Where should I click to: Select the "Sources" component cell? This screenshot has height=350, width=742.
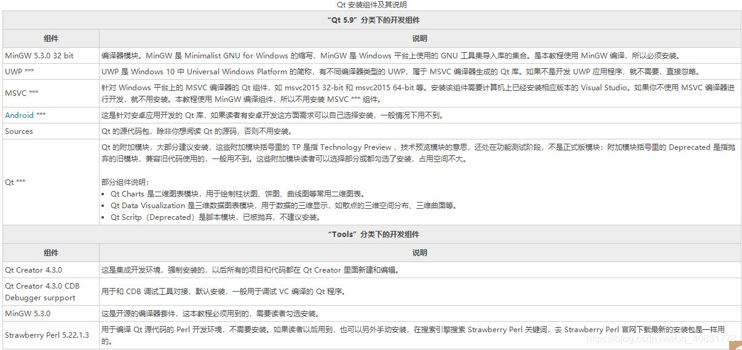[x=51, y=131]
